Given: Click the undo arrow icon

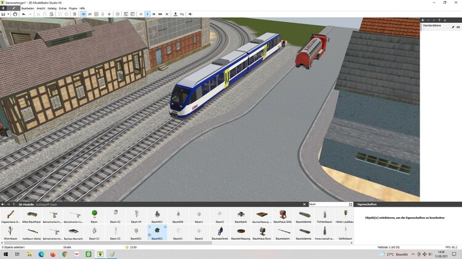Looking at the screenshot, I should (23, 14).
